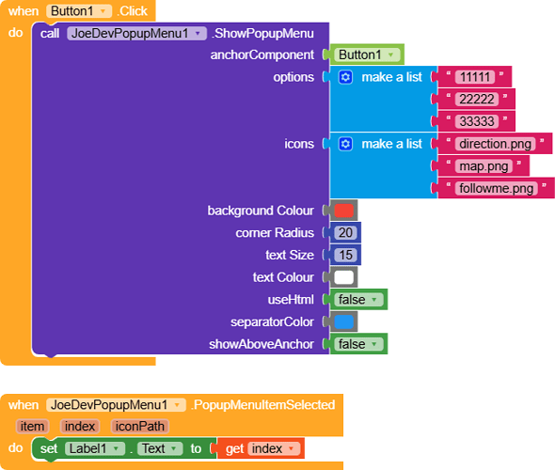Screen dimensions: 555x470
Task: Click the white text Colour swatch
Action: [x=344, y=277]
